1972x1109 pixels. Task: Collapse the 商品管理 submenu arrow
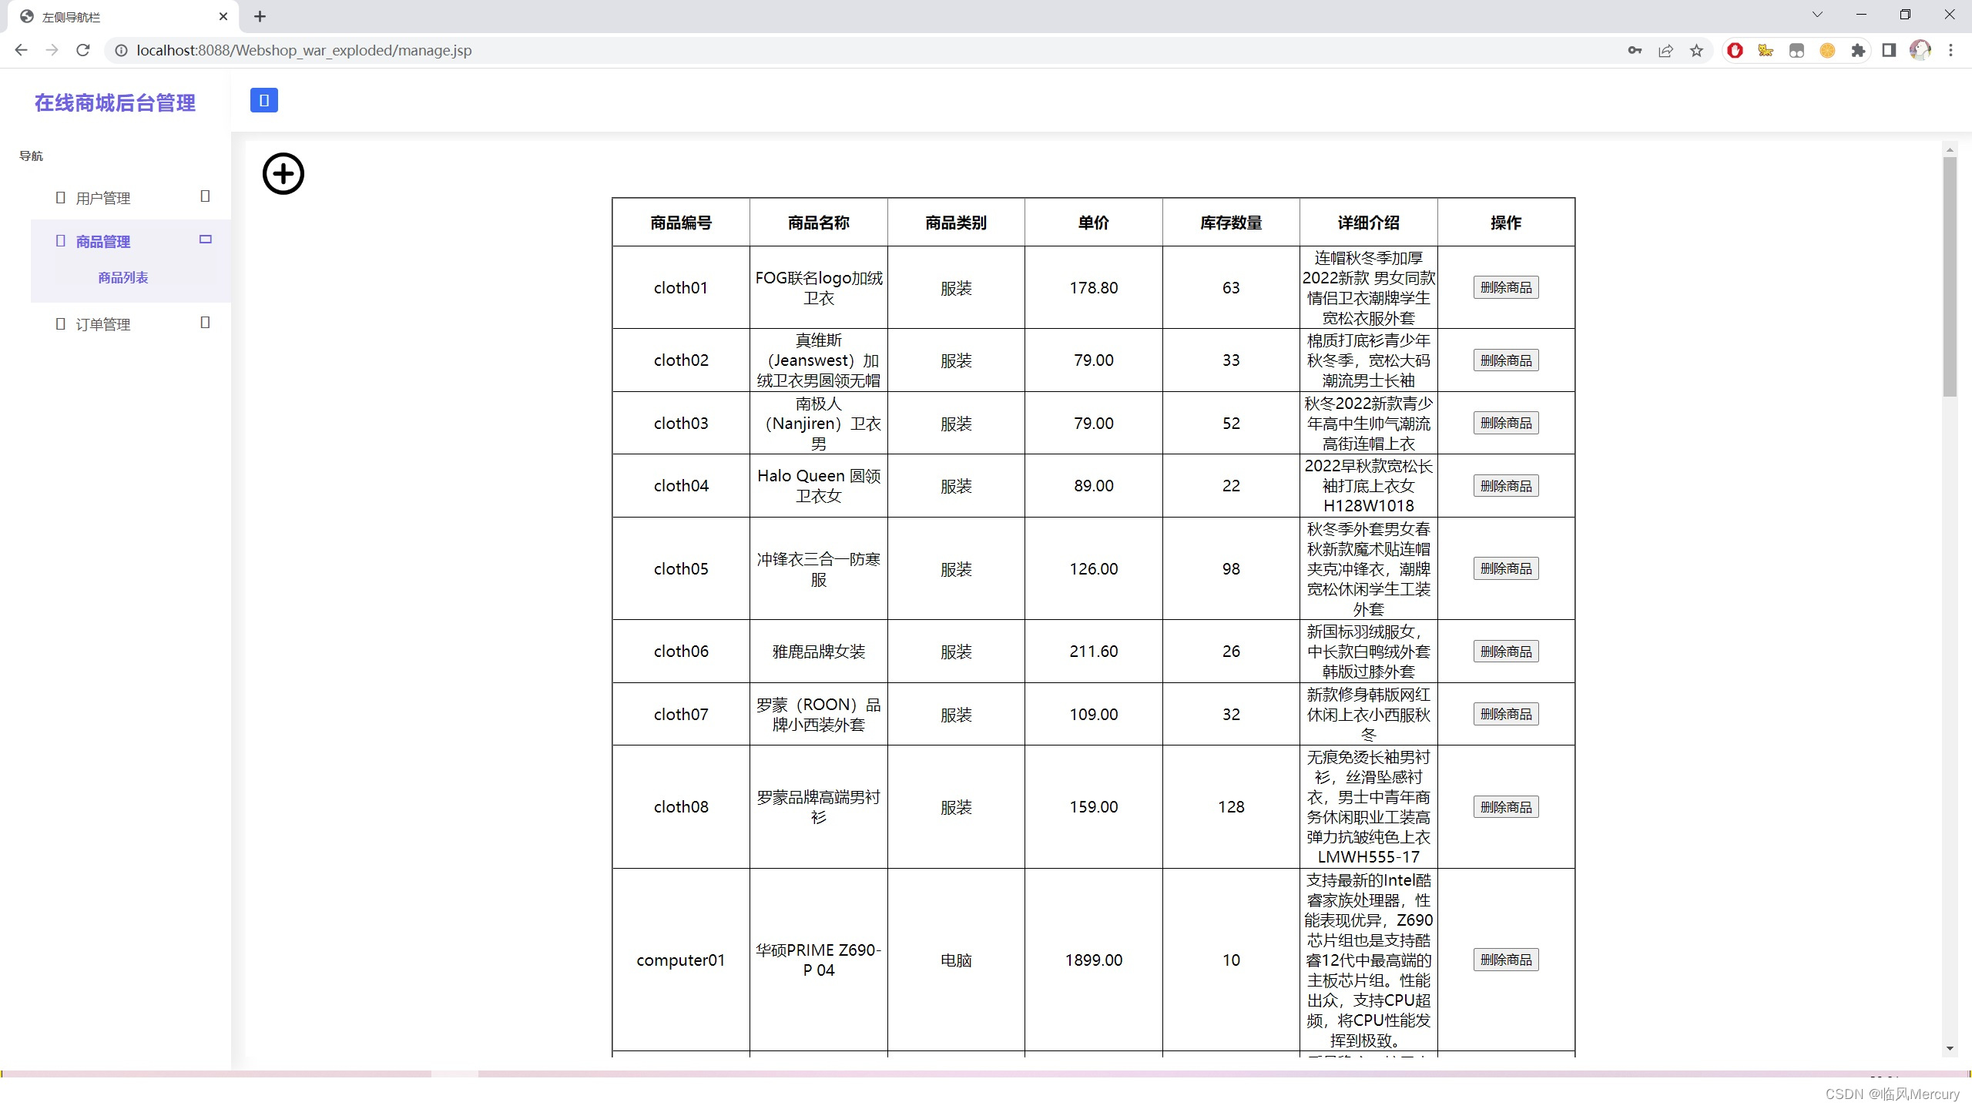click(205, 240)
